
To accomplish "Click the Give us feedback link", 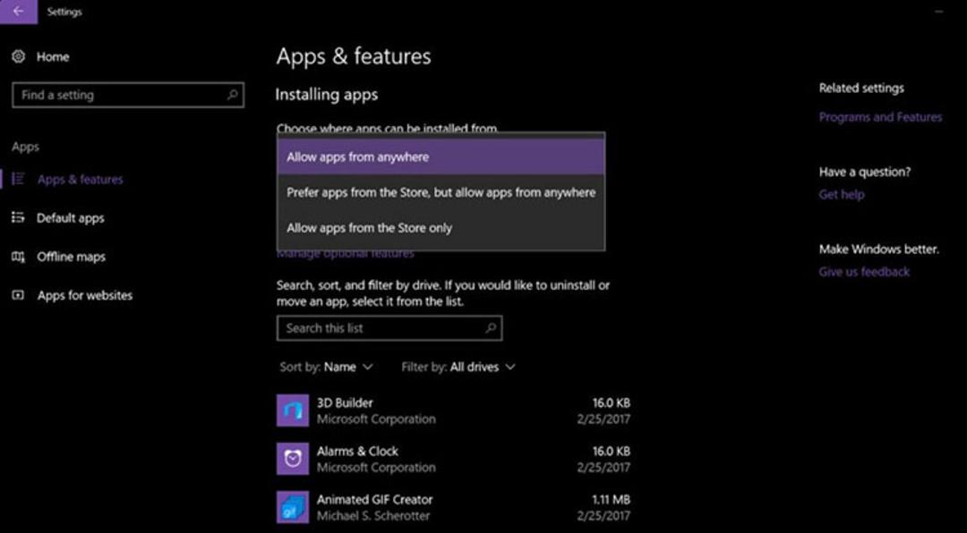I will click(864, 272).
